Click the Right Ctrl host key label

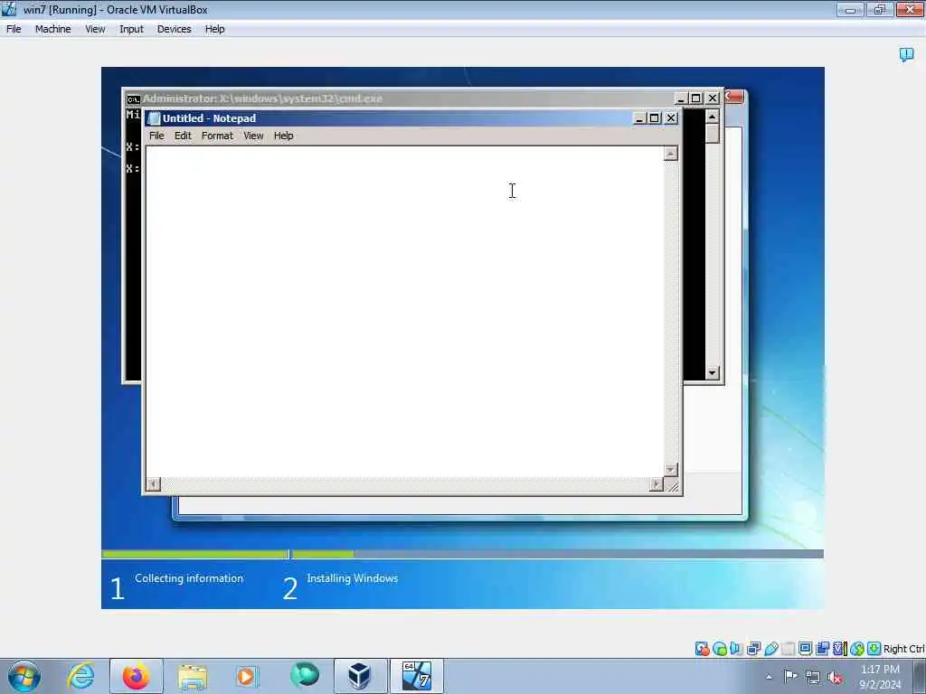pyautogui.click(x=903, y=649)
